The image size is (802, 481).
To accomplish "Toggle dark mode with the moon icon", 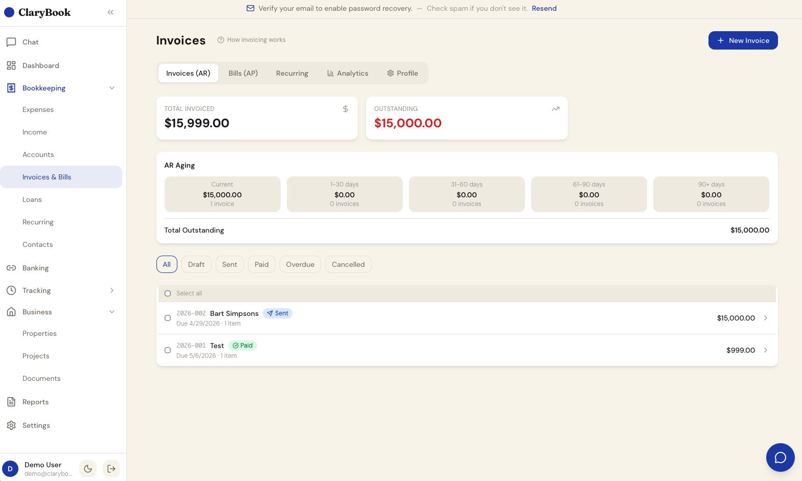I will 88,469.
